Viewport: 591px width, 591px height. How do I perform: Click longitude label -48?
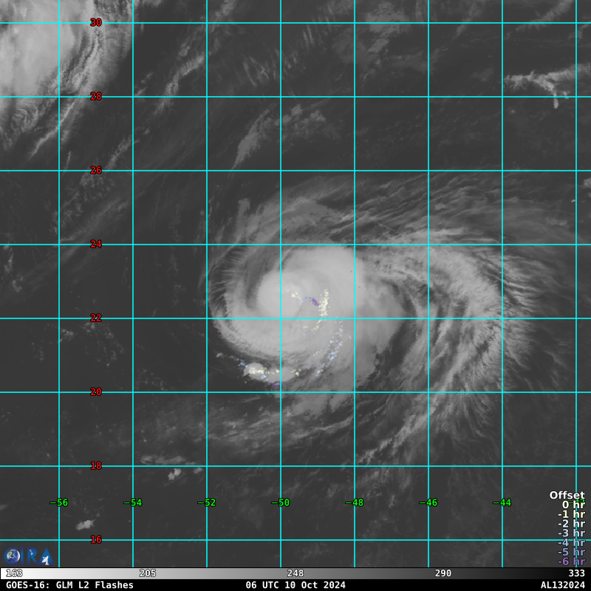[x=355, y=502]
